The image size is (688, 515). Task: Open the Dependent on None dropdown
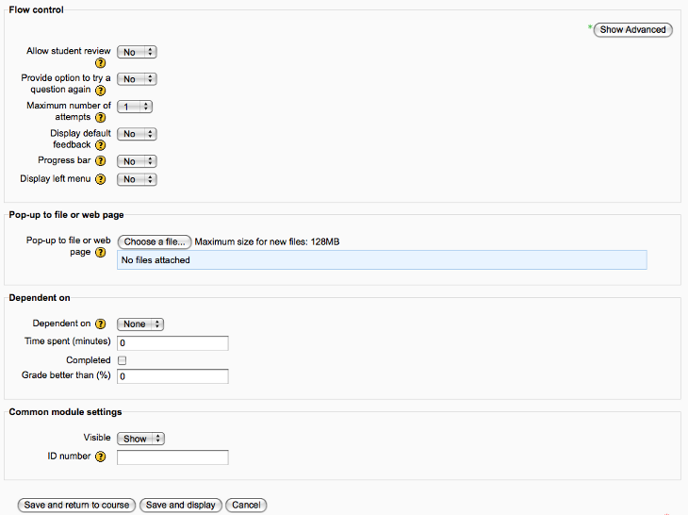(140, 324)
